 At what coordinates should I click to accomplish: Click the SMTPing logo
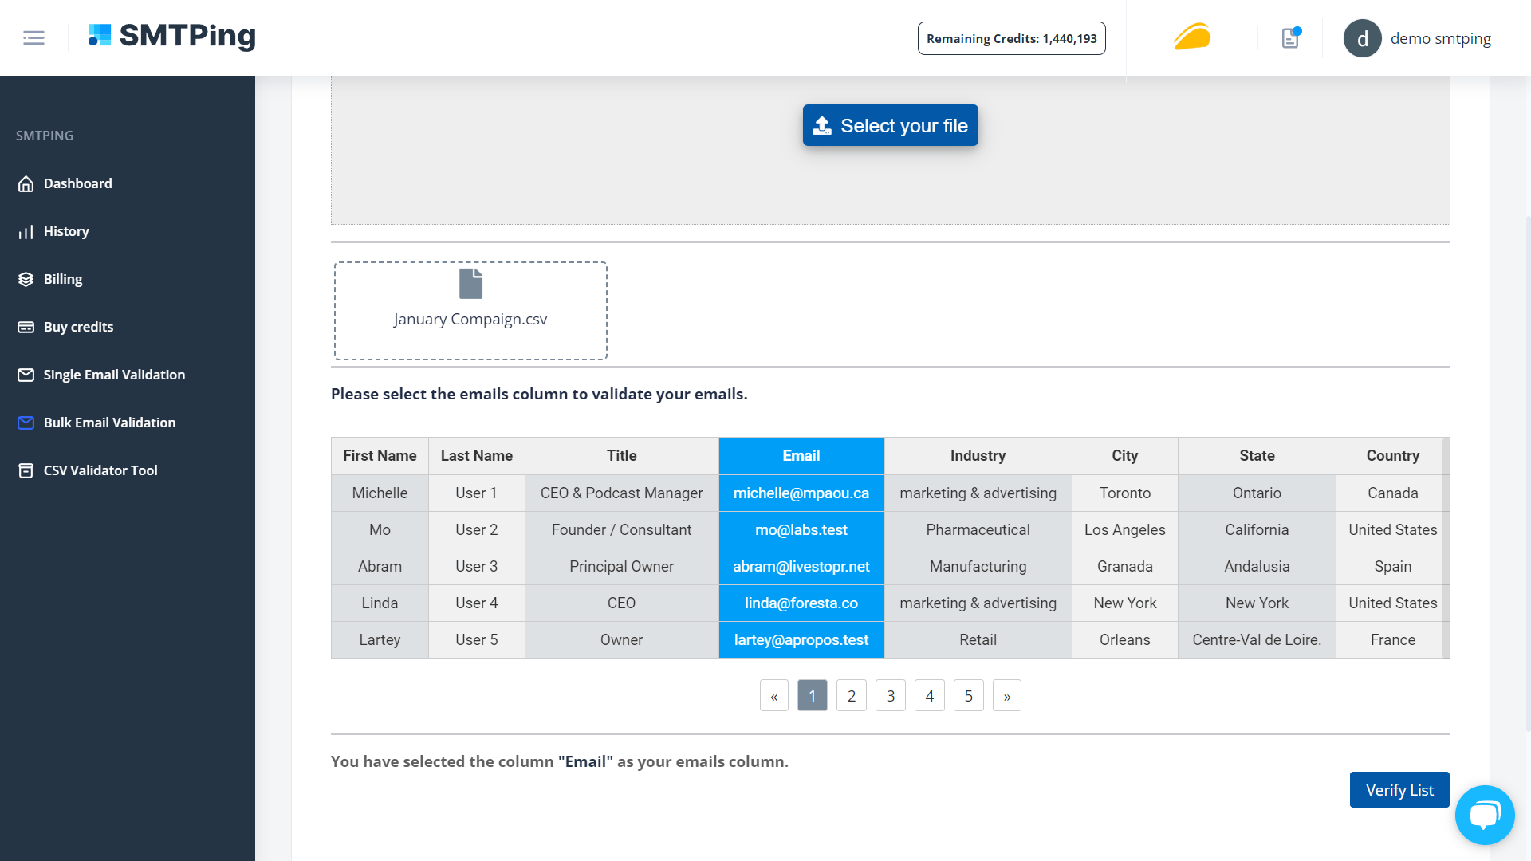[172, 36]
